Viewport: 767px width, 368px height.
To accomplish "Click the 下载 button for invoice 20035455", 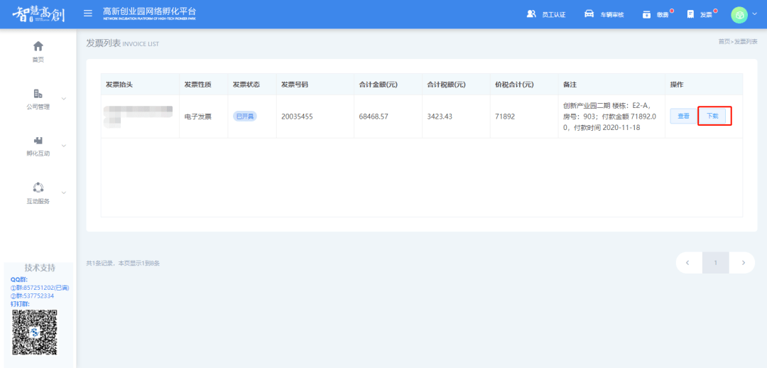I will (x=712, y=116).
